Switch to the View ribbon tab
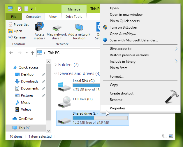Image resolution: width=183 pixels, height=147 pixels. (53, 17)
